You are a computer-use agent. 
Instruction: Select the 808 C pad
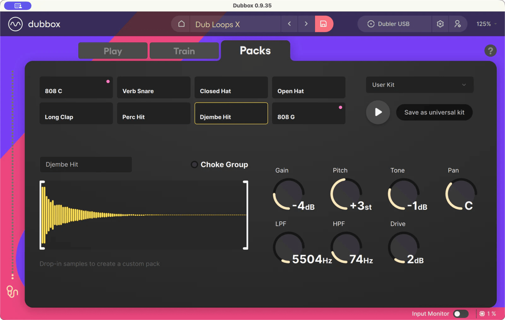pos(76,87)
